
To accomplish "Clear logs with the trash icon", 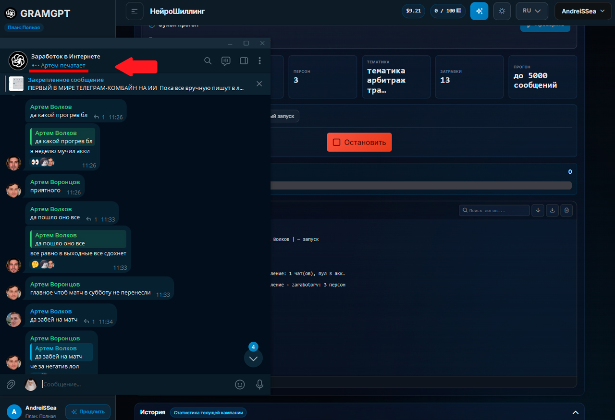I will [x=566, y=210].
